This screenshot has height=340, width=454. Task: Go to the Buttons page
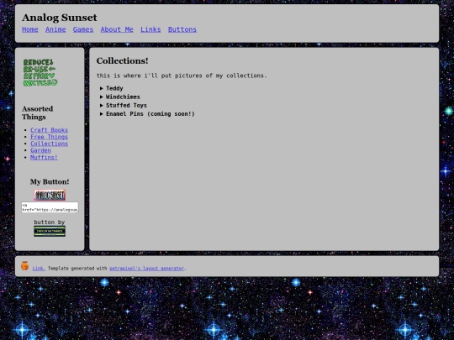[182, 29]
